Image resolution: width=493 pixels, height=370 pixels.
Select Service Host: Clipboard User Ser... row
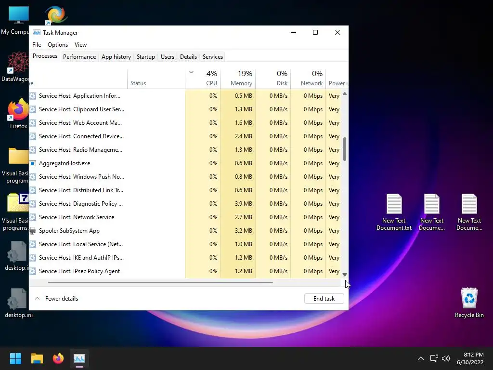click(185, 109)
